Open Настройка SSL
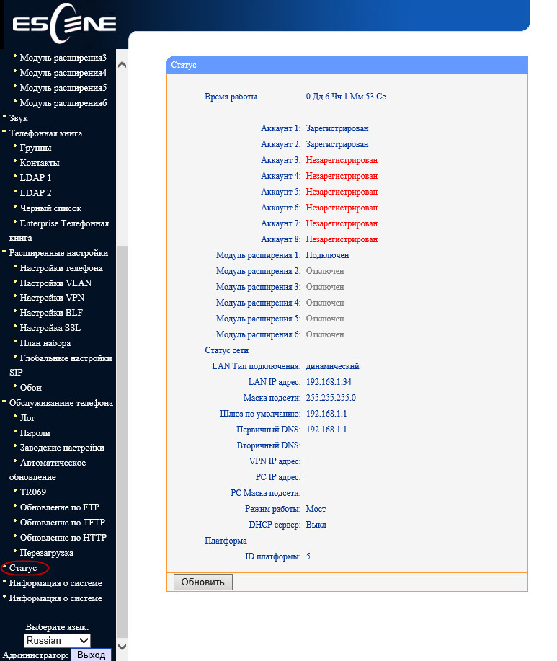The image size is (557, 661). point(50,328)
